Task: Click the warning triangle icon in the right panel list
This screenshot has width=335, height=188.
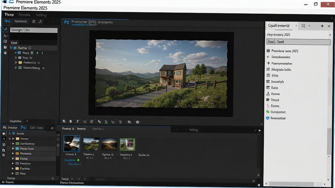Action: pos(268,94)
